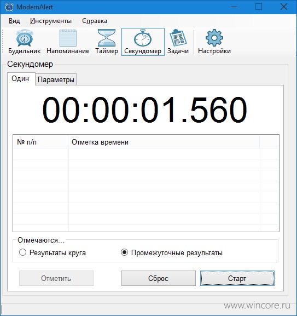
Task: Open the Вид menu
Action: (x=14, y=21)
